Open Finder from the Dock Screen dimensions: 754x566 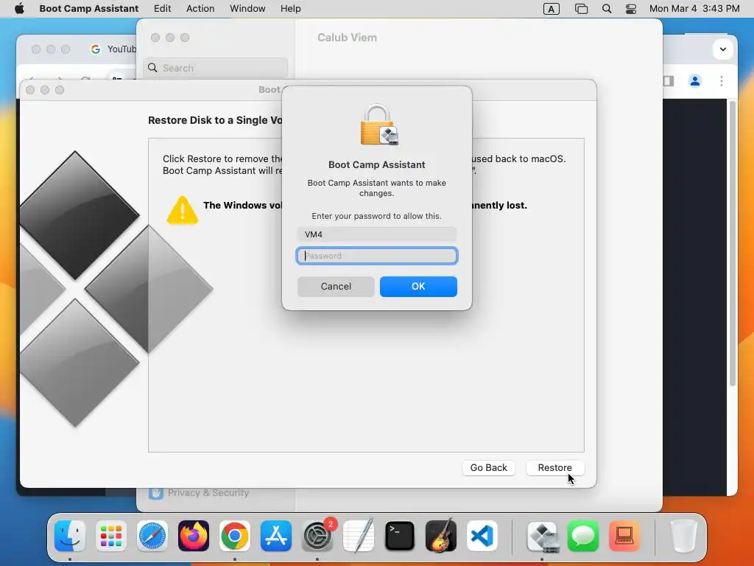(x=70, y=536)
